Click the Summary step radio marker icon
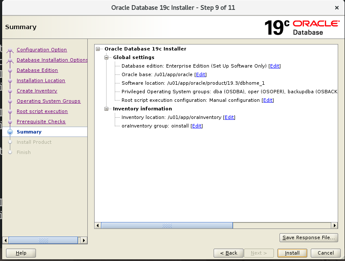Image resolution: width=345 pixels, height=261 pixels. click(x=10, y=132)
